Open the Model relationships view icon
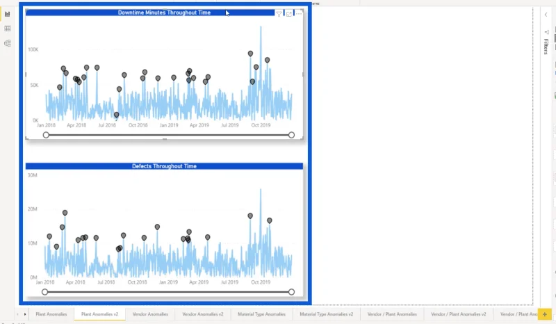 pos(8,43)
